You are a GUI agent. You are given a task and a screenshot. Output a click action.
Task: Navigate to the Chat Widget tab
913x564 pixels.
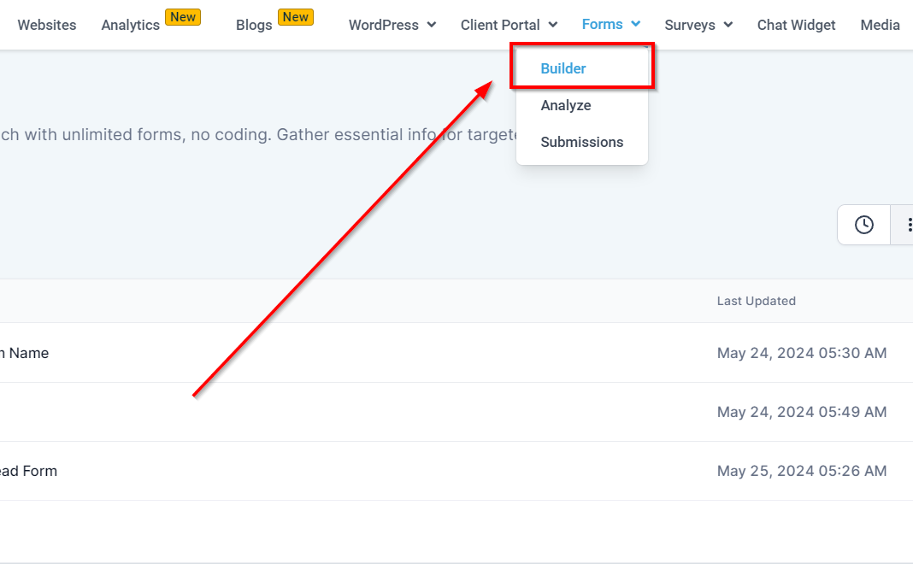coord(796,25)
